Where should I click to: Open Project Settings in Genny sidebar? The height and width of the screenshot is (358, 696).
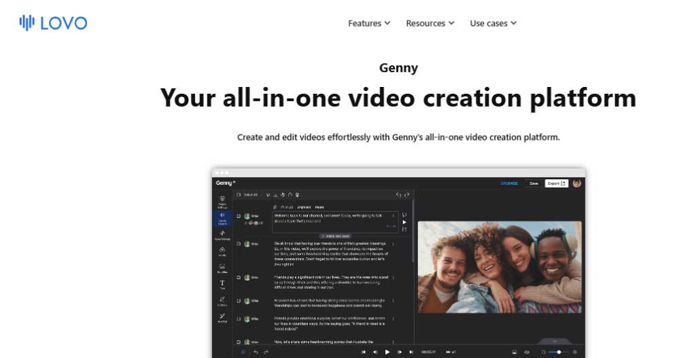point(222,201)
